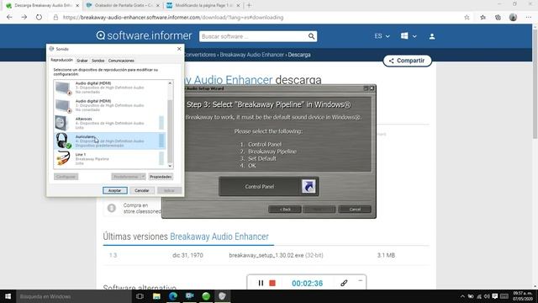
Task: Reload the page with the refresh icon
Action: coord(39,17)
